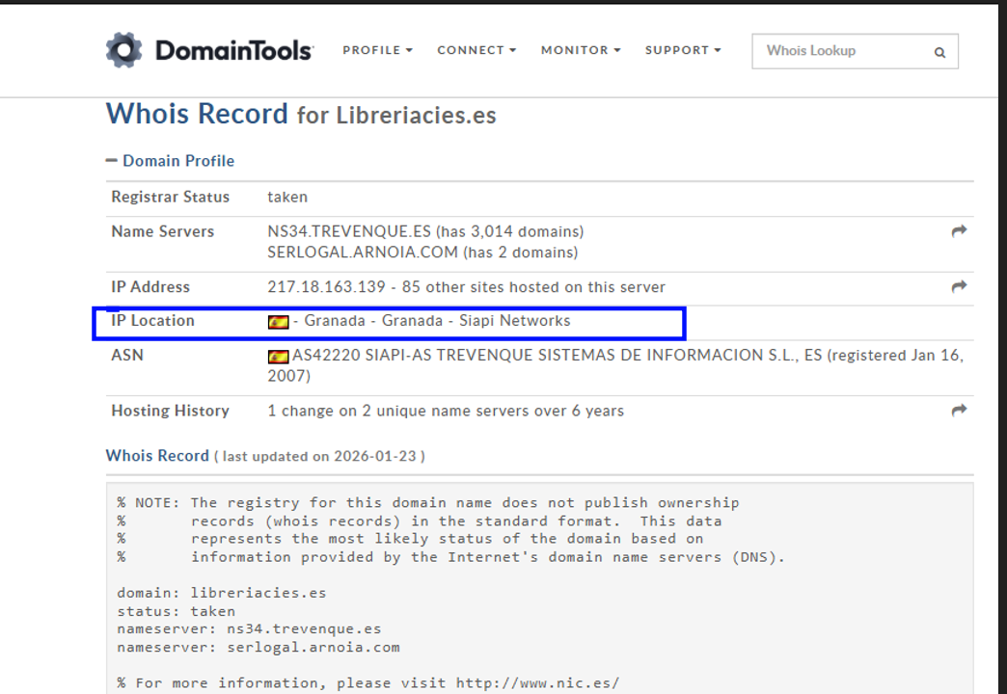Click the 'taken' registrar status value

tap(287, 197)
